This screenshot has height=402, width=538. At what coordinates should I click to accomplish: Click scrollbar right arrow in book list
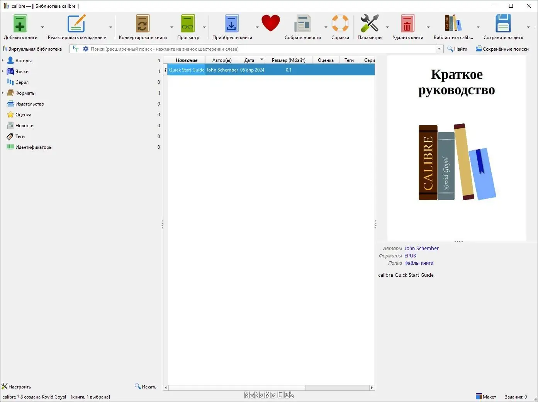(x=372, y=387)
